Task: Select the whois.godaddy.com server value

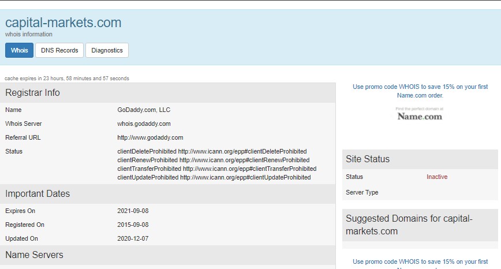Action: tap(144, 124)
